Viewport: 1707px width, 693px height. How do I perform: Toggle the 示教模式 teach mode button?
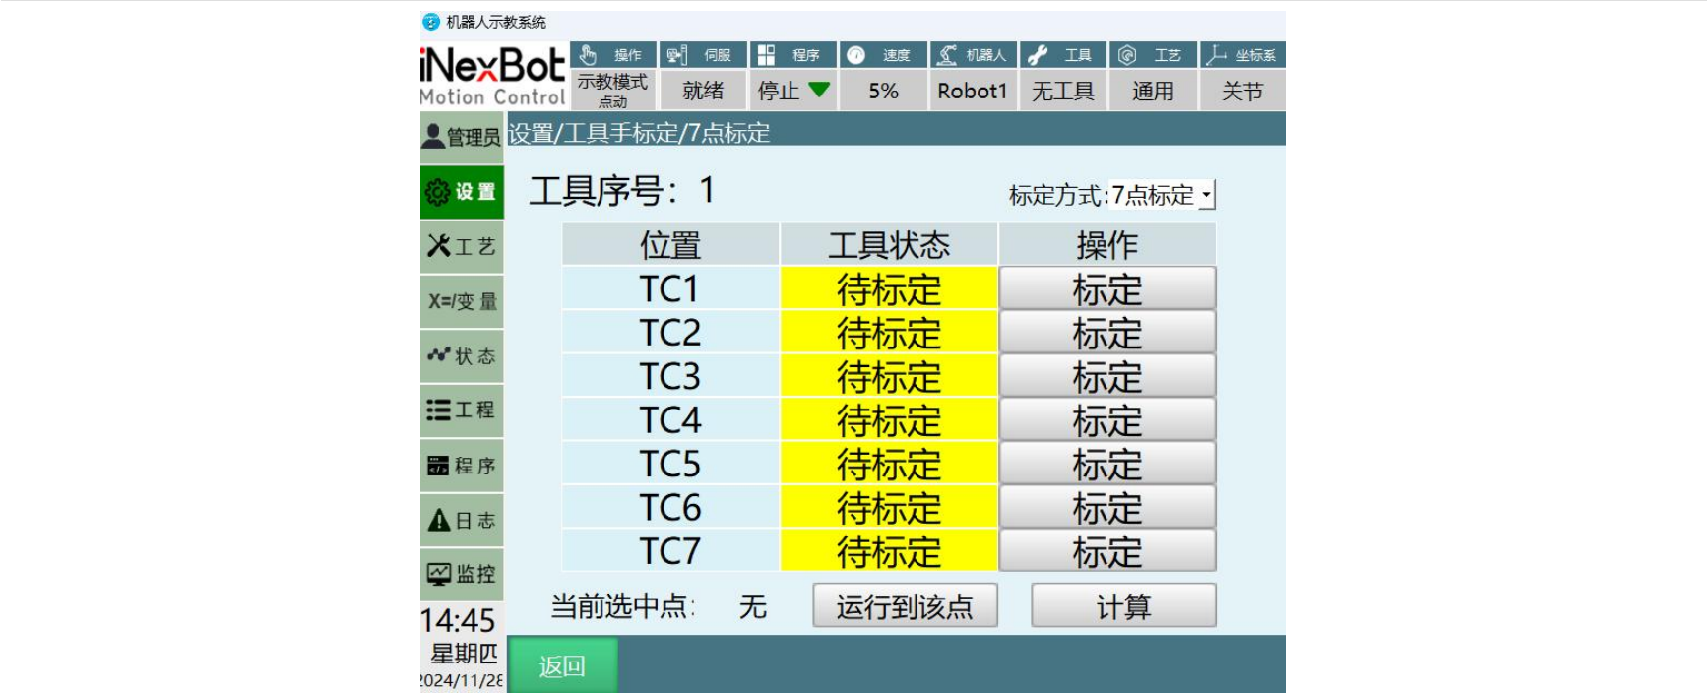pyautogui.click(x=612, y=91)
